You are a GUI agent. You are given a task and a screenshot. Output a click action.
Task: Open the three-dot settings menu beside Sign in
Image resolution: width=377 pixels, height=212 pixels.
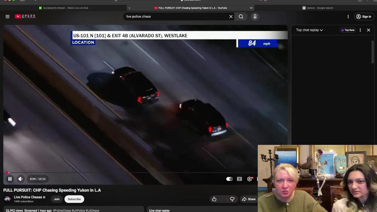[x=348, y=16]
